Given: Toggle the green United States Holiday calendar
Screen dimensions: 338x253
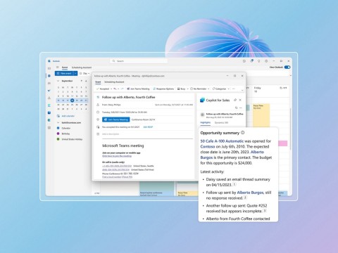Looking at the screenshot, I should pyautogui.click(x=58, y=139).
